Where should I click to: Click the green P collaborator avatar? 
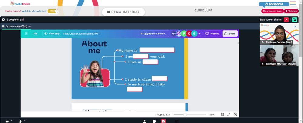[184, 34]
